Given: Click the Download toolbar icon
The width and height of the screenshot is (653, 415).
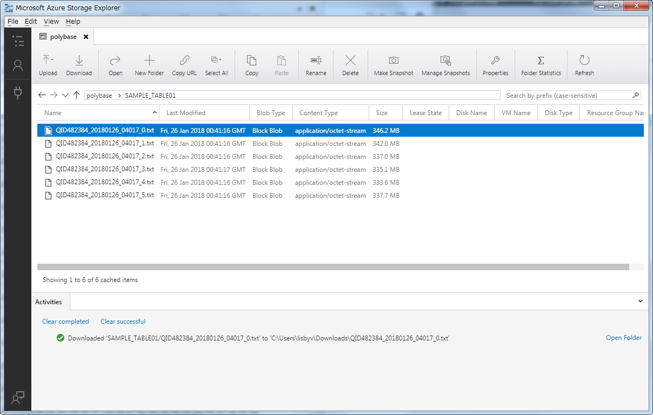Looking at the screenshot, I should point(79,61).
